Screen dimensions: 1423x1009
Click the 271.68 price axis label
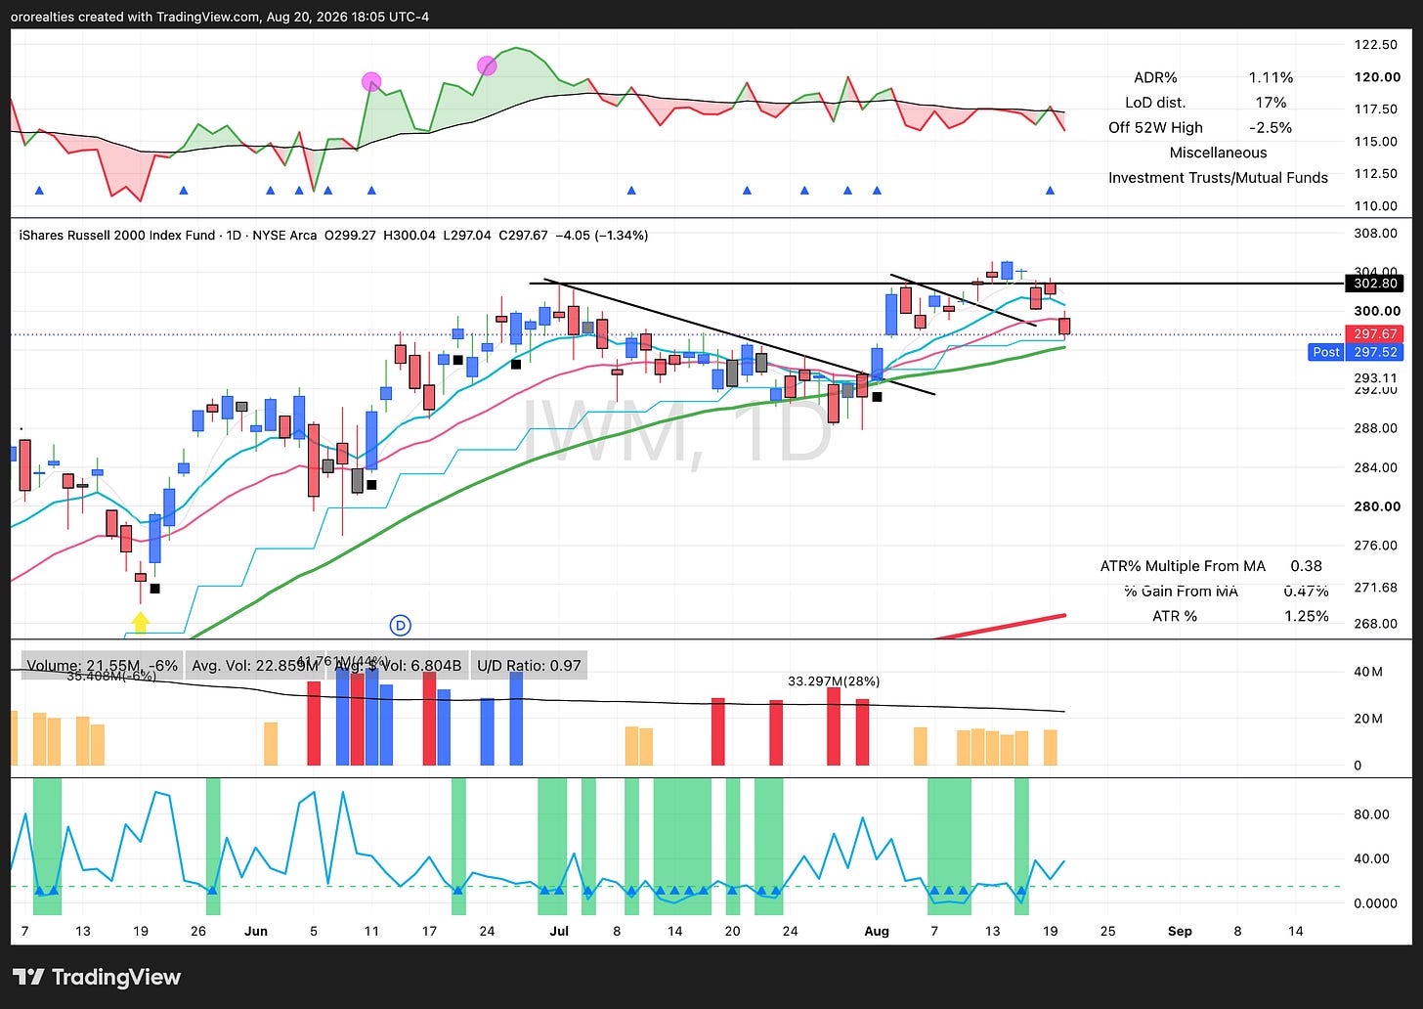click(x=1375, y=588)
